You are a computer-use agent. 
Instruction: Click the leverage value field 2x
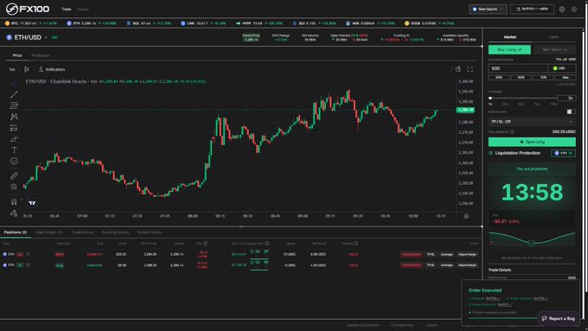(x=566, y=98)
